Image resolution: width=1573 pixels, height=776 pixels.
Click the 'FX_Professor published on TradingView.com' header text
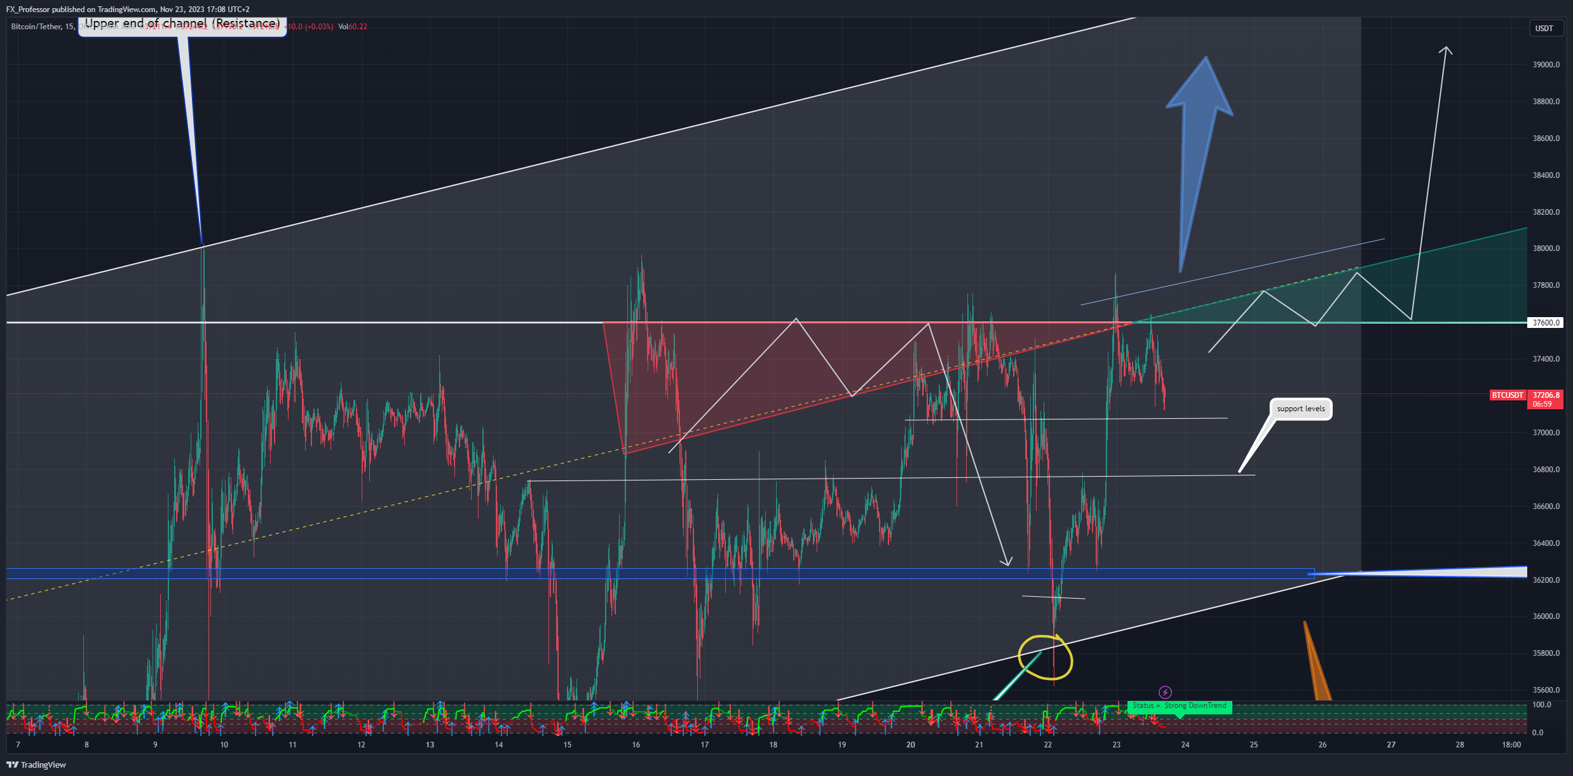coord(81,10)
